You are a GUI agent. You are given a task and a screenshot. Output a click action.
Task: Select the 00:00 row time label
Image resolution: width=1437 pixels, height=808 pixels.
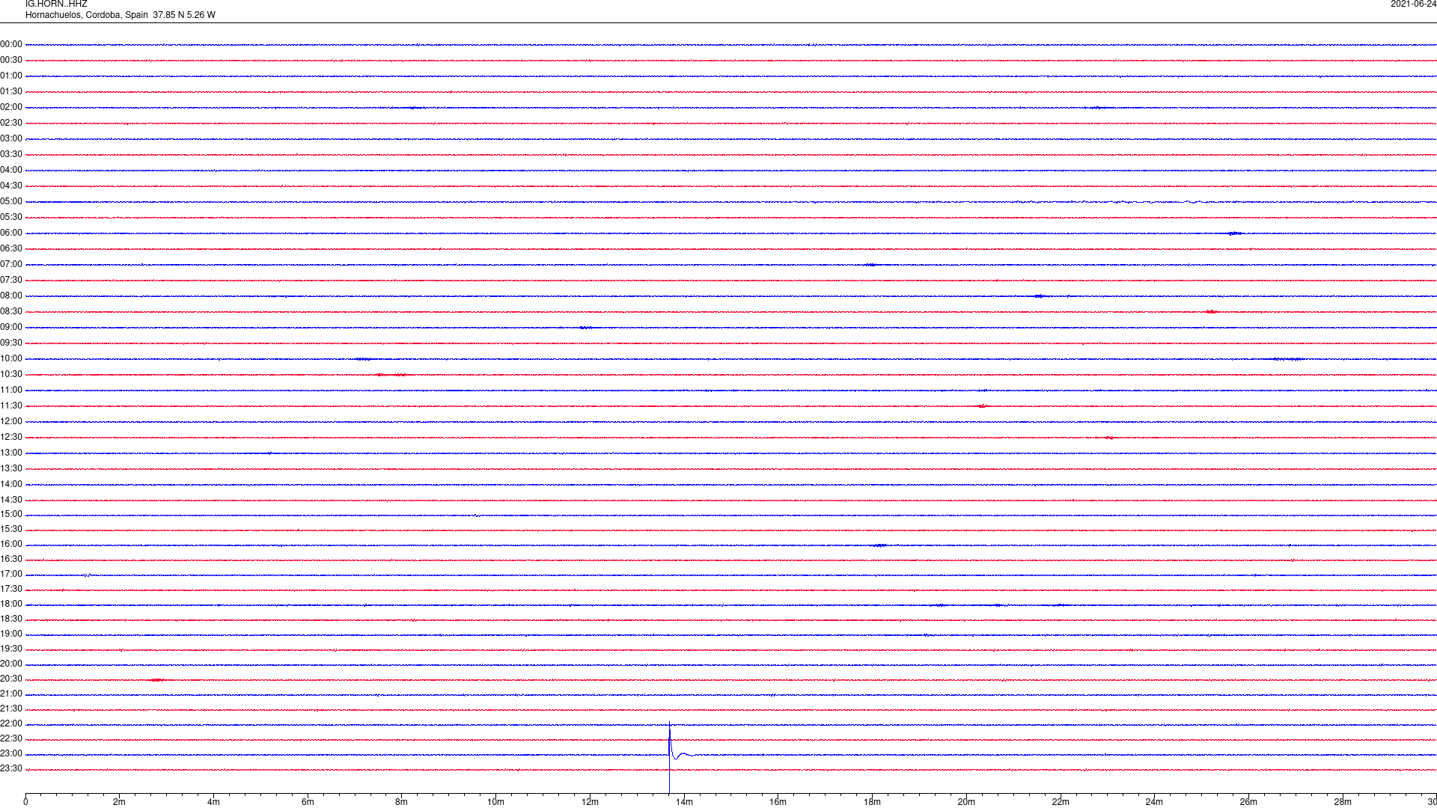click(11, 44)
